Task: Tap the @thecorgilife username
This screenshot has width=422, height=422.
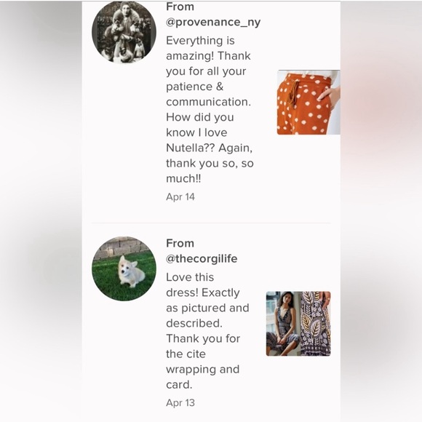Action: point(202,258)
